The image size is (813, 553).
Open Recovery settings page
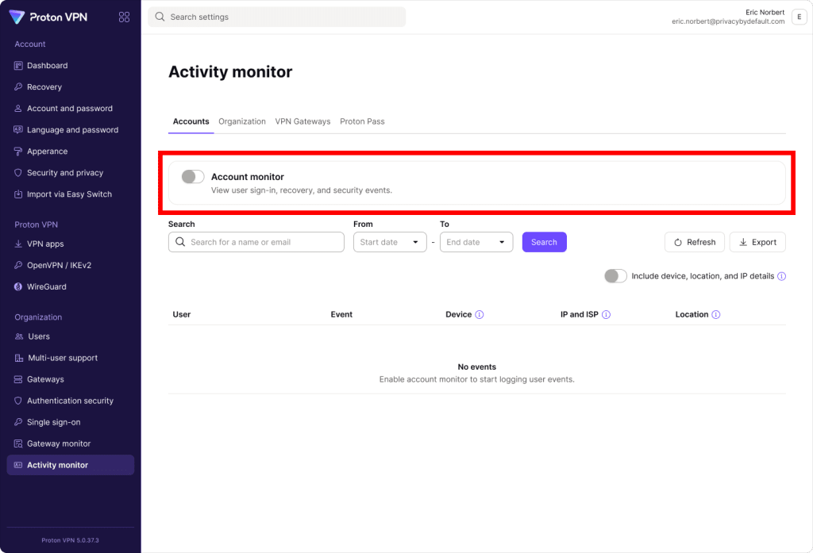[71, 86]
